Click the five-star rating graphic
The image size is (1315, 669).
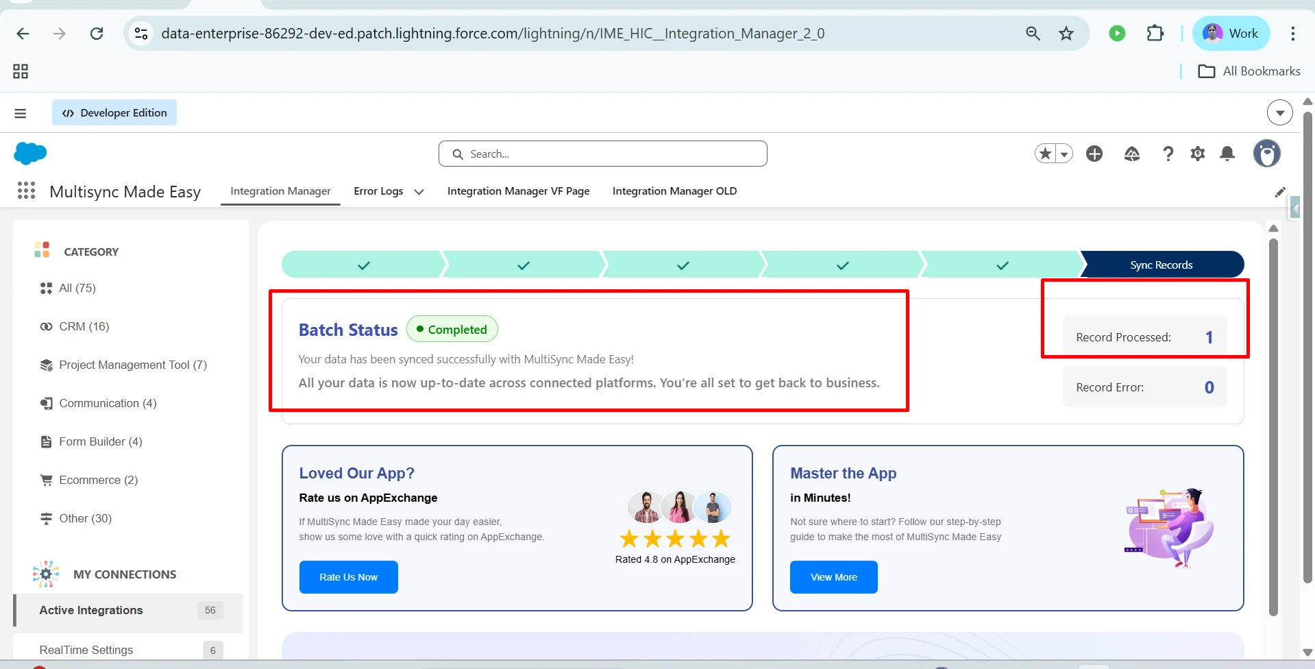tap(675, 539)
